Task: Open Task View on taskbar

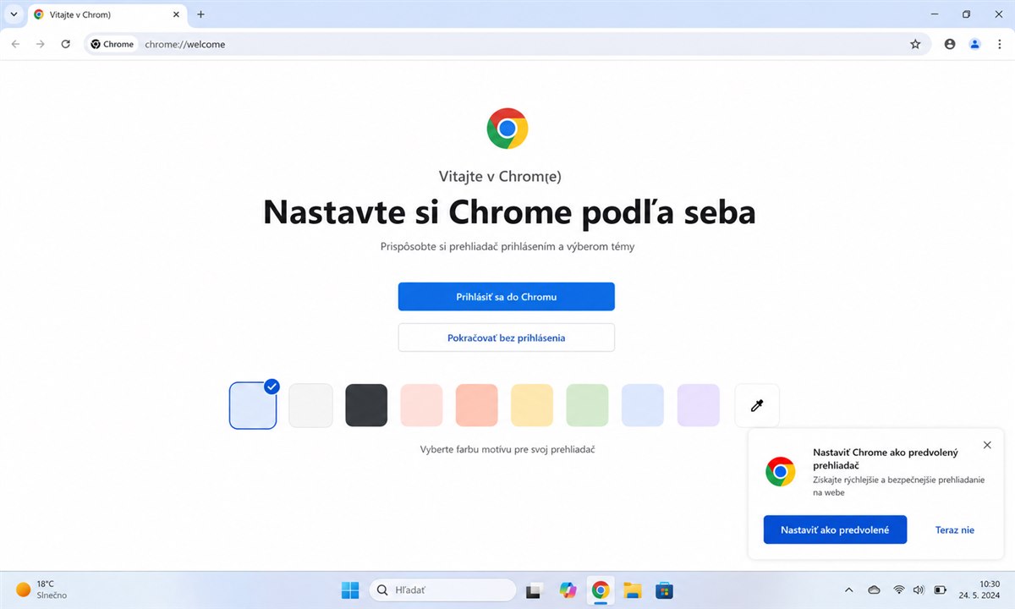Action: (x=534, y=590)
